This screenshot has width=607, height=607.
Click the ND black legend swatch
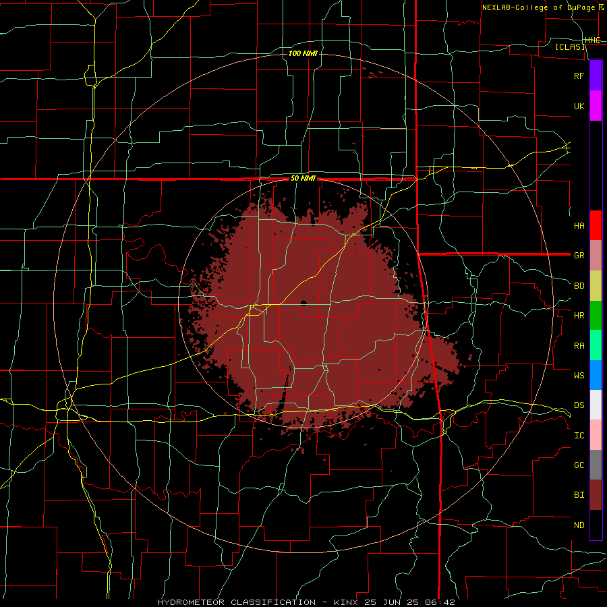tap(596, 525)
